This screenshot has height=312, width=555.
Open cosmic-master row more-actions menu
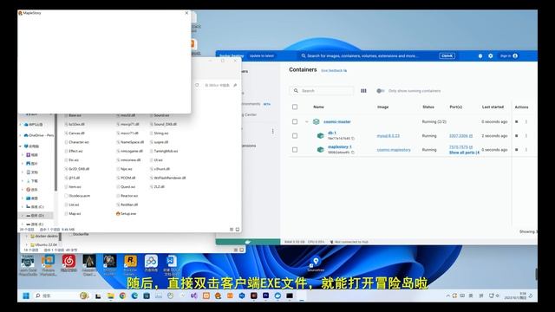(526, 121)
